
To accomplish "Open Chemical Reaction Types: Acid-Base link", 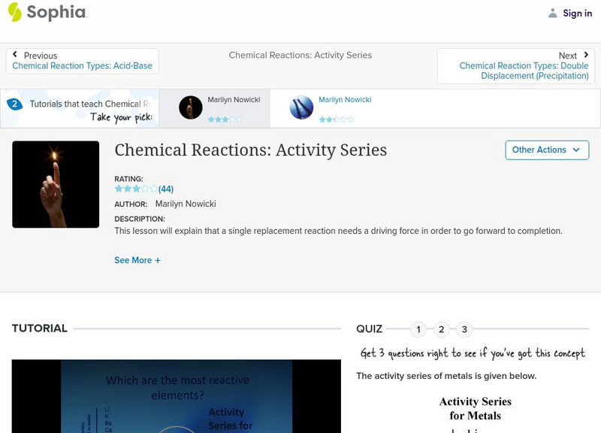I will tap(82, 66).
